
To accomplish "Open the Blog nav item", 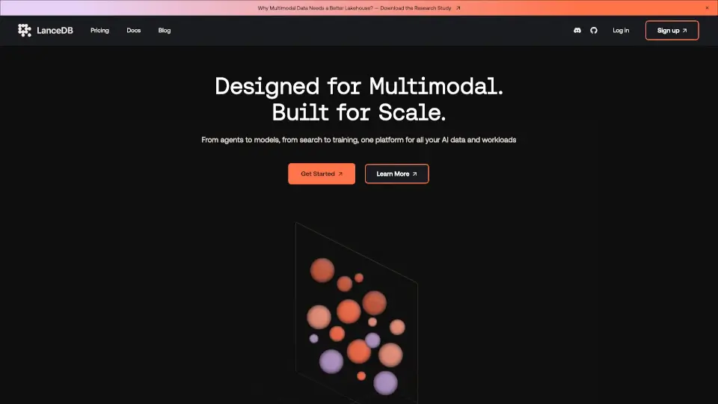I will click(165, 31).
